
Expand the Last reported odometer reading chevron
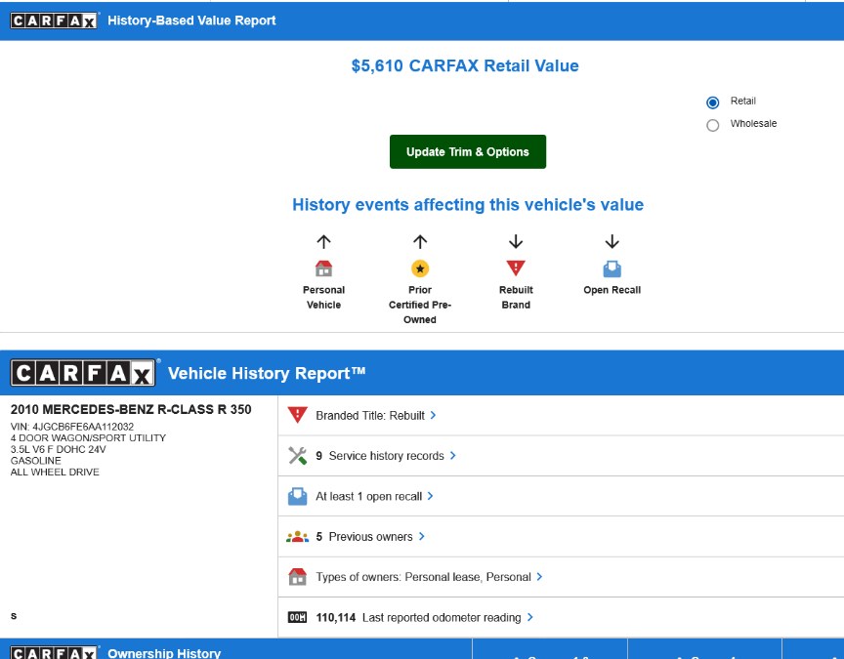[x=530, y=616]
